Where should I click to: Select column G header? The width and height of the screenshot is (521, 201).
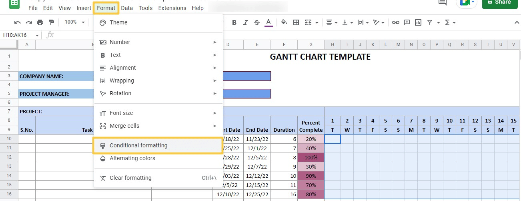point(311,44)
